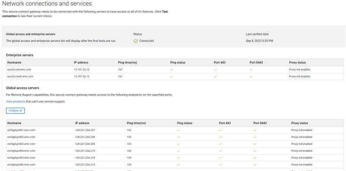
Task: Open the View products link
Action: 16,102
